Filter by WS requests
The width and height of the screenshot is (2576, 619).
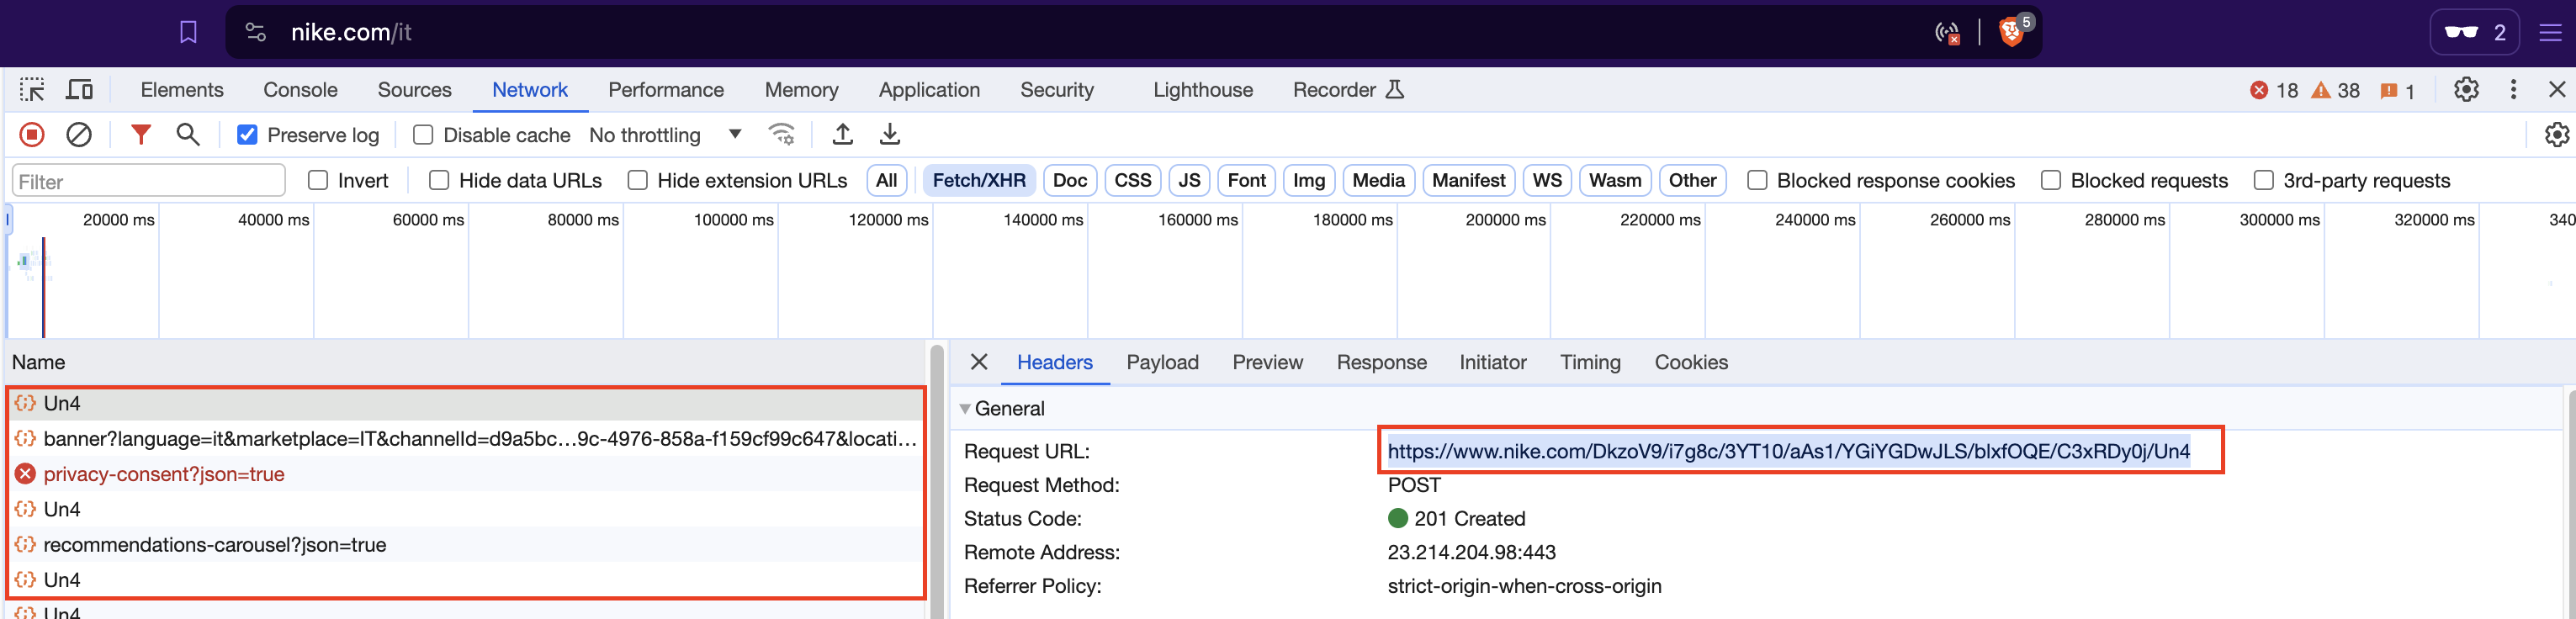[x=1547, y=180]
